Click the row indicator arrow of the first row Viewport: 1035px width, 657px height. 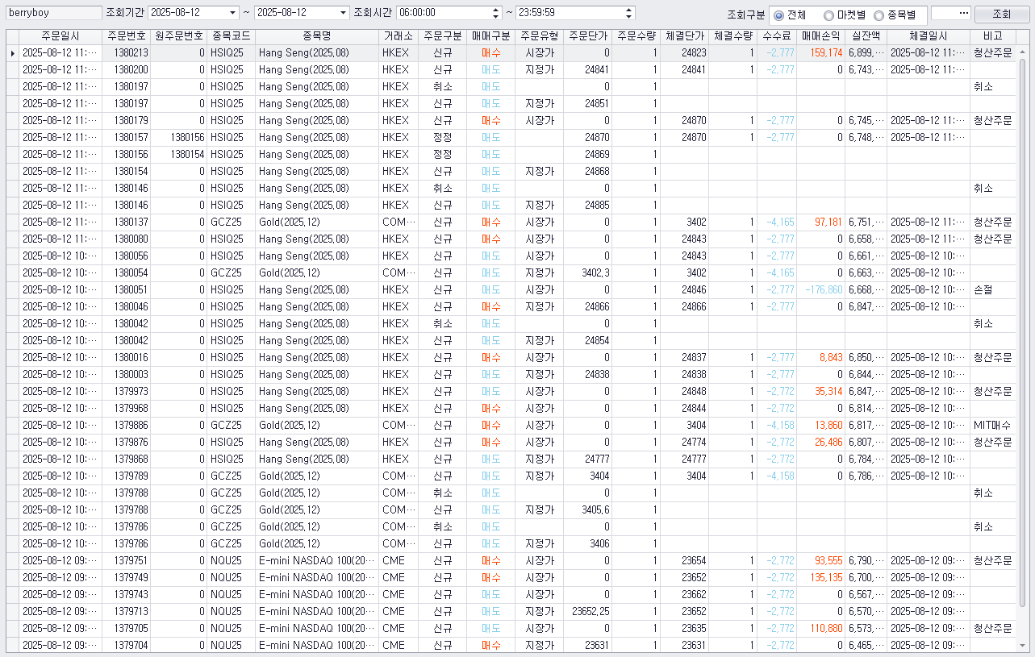click(11, 52)
